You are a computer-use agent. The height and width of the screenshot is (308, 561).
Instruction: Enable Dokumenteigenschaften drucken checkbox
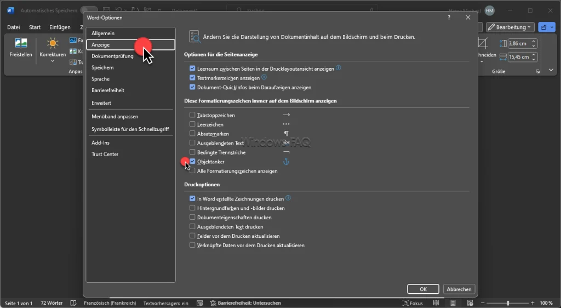pos(192,217)
